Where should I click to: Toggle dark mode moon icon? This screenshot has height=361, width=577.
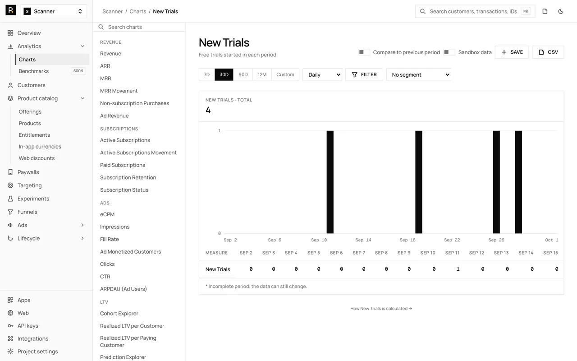click(x=561, y=11)
